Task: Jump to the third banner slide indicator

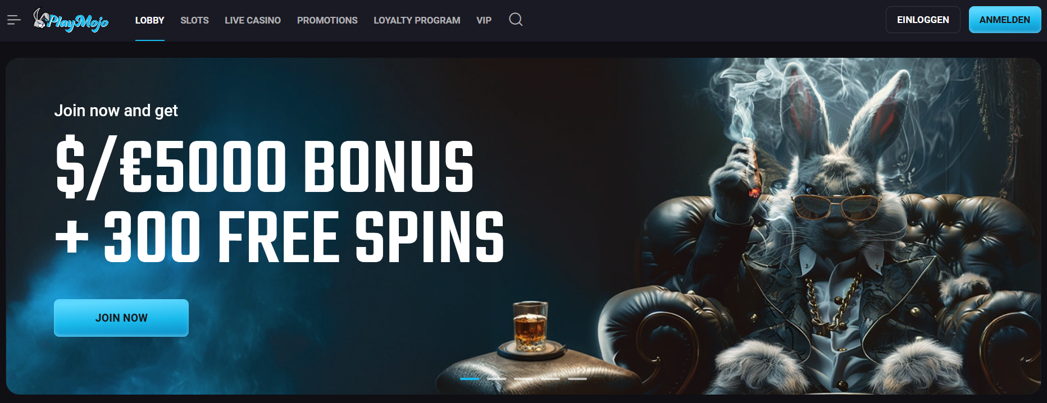Action: point(523,379)
